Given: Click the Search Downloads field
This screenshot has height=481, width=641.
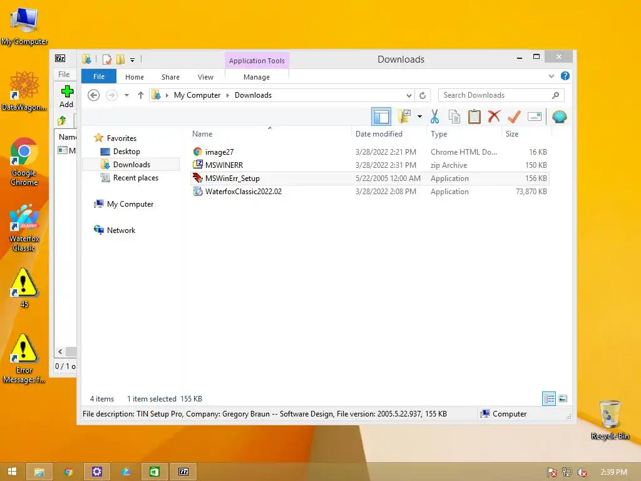Looking at the screenshot, I should tap(501, 95).
